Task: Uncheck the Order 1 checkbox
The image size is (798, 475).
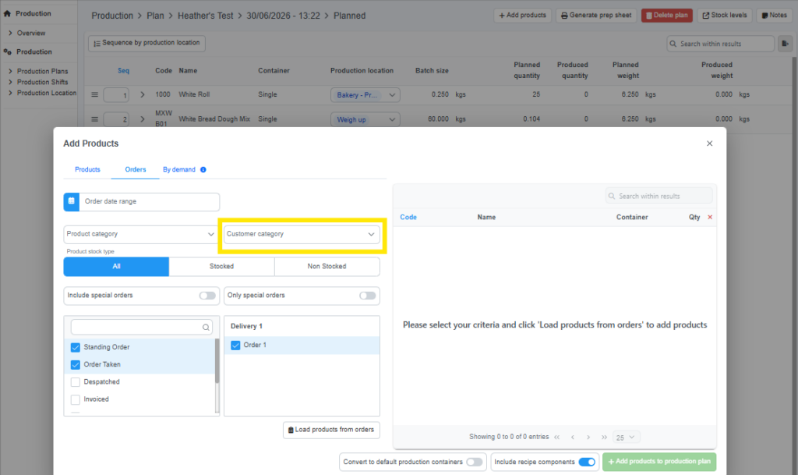Action: click(x=235, y=346)
